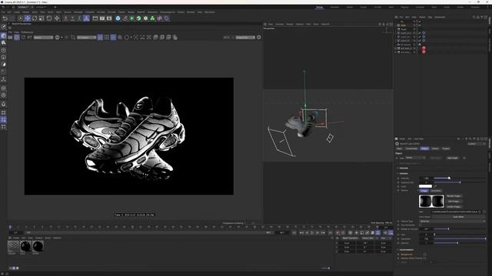Switch texture to the Animation tab
This screenshot has height=276, width=492.
pos(436,191)
